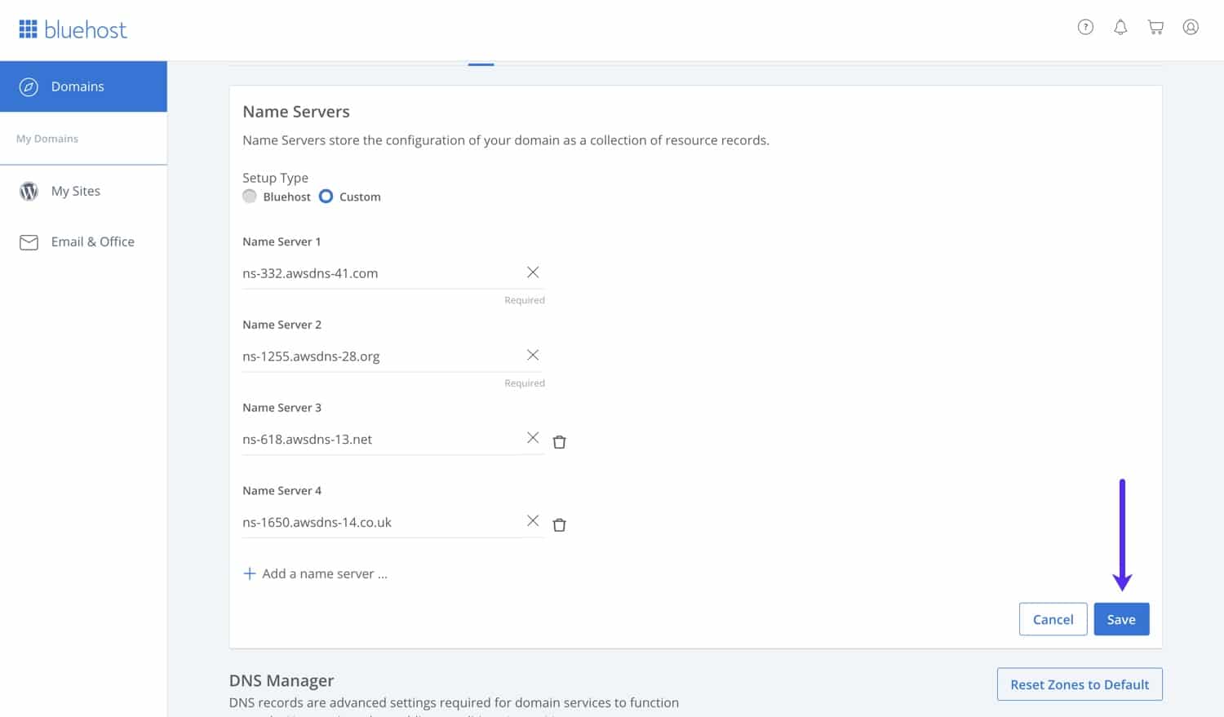Select the Bluehost setup type radio button
Image resolution: width=1224 pixels, height=717 pixels.
click(x=250, y=197)
